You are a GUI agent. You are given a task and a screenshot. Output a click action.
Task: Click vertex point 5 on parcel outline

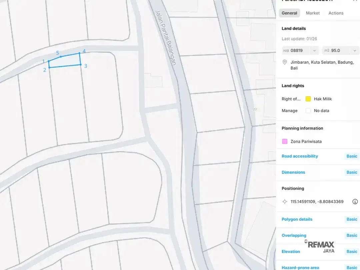coord(61,57)
